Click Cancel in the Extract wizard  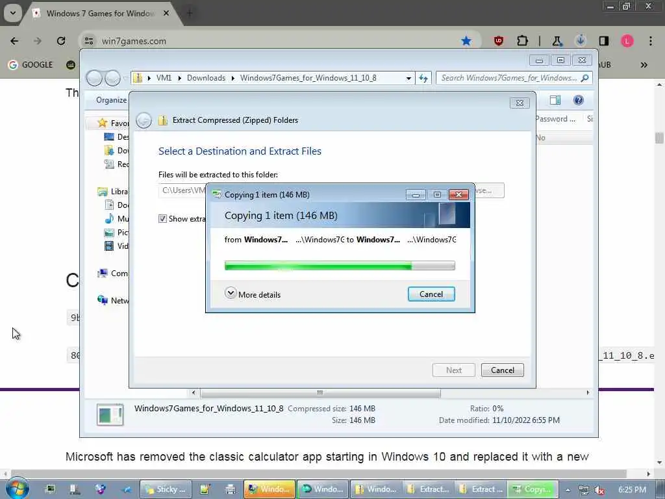point(503,370)
